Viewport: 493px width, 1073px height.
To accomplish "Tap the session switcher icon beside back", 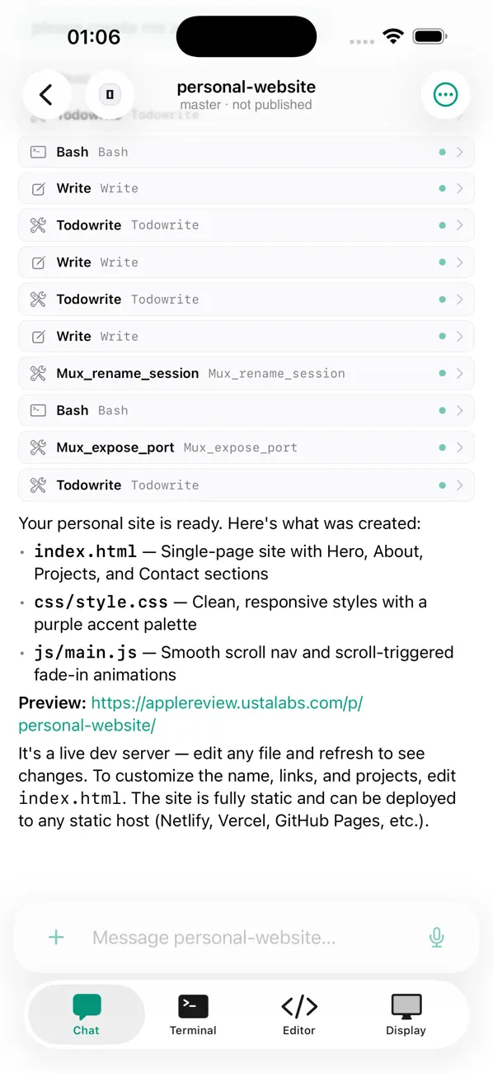I will (x=110, y=95).
